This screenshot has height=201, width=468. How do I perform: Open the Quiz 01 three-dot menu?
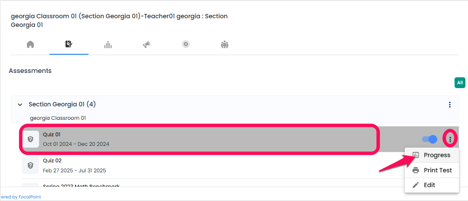pos(450,139)
